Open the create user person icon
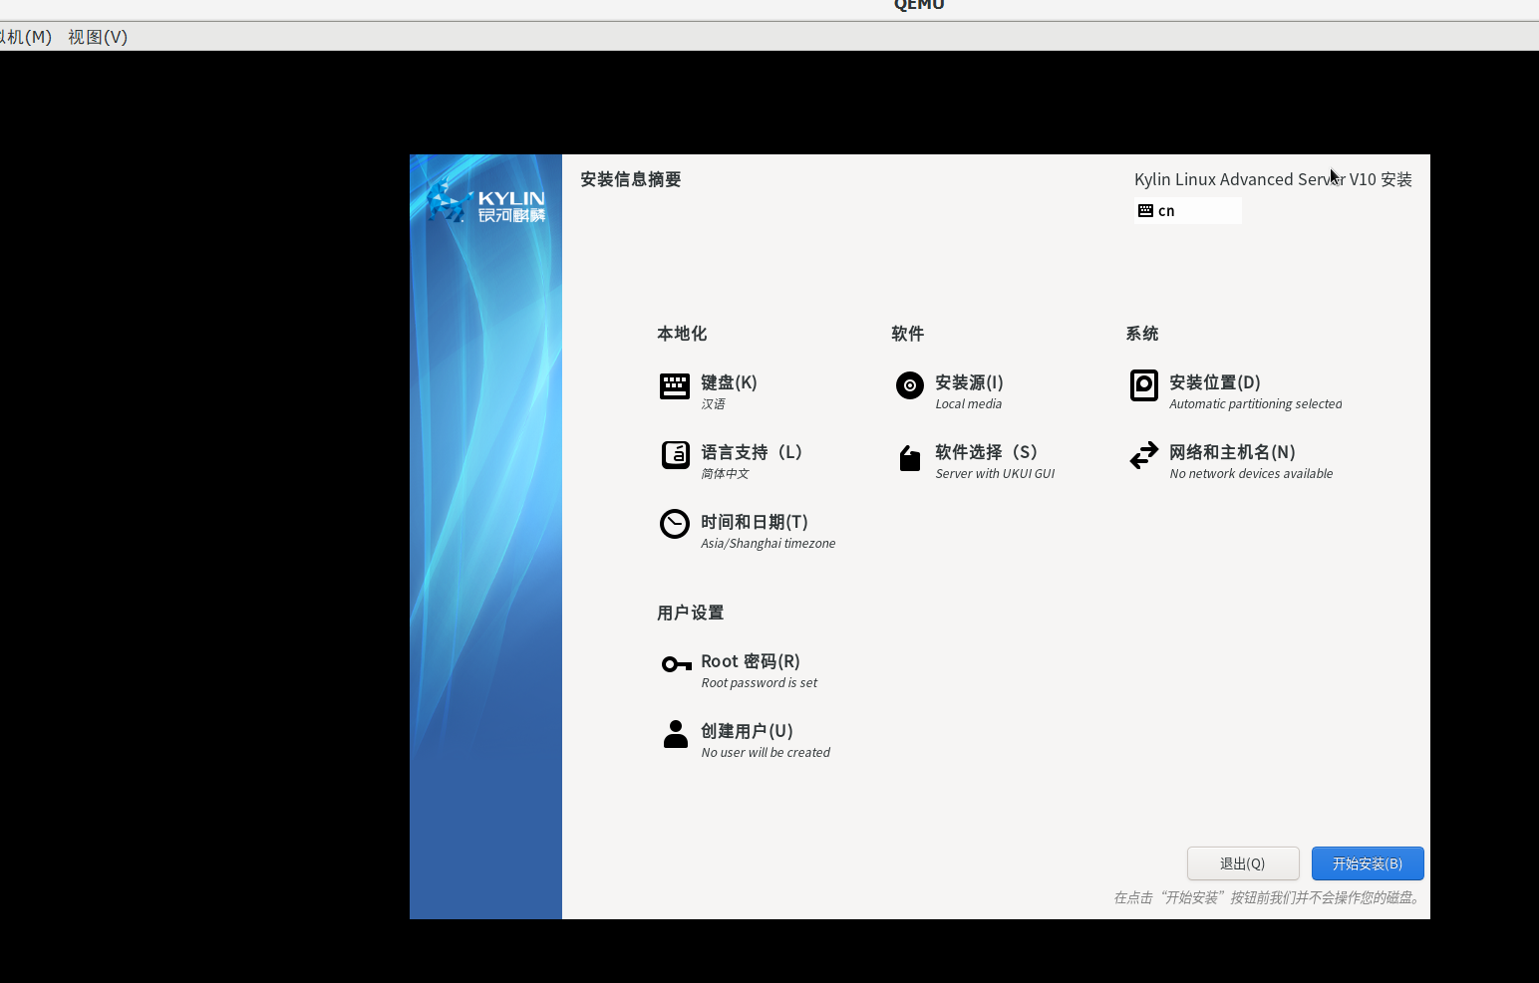The width and height of the screenshot is (1539, 983). [675, 734]
